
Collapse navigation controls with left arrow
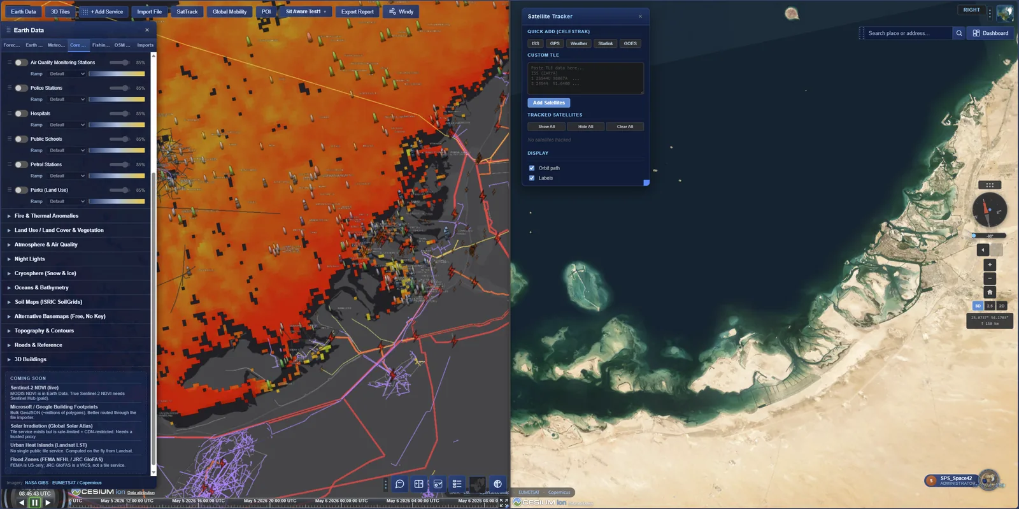coord(983,250)
